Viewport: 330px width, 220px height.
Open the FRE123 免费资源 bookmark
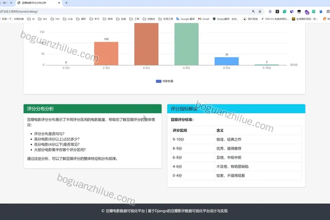(x=275, y=19)
